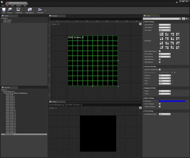Open the File menu
Image resolution: width=190 pixels, height=158 pixels.
click(x=3, y=6)
